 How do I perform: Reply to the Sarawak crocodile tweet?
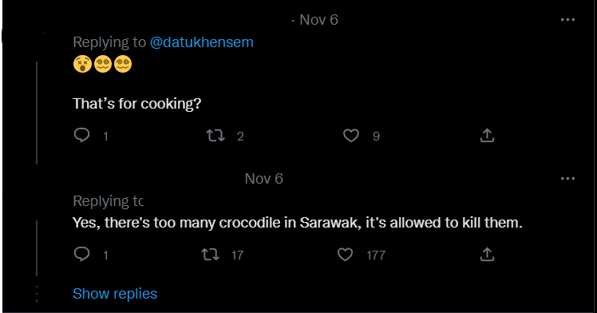[81, 254]
